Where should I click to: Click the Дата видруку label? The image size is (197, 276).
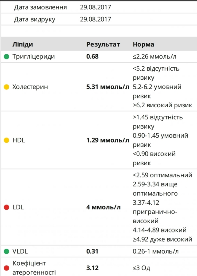tap(35, 19)
